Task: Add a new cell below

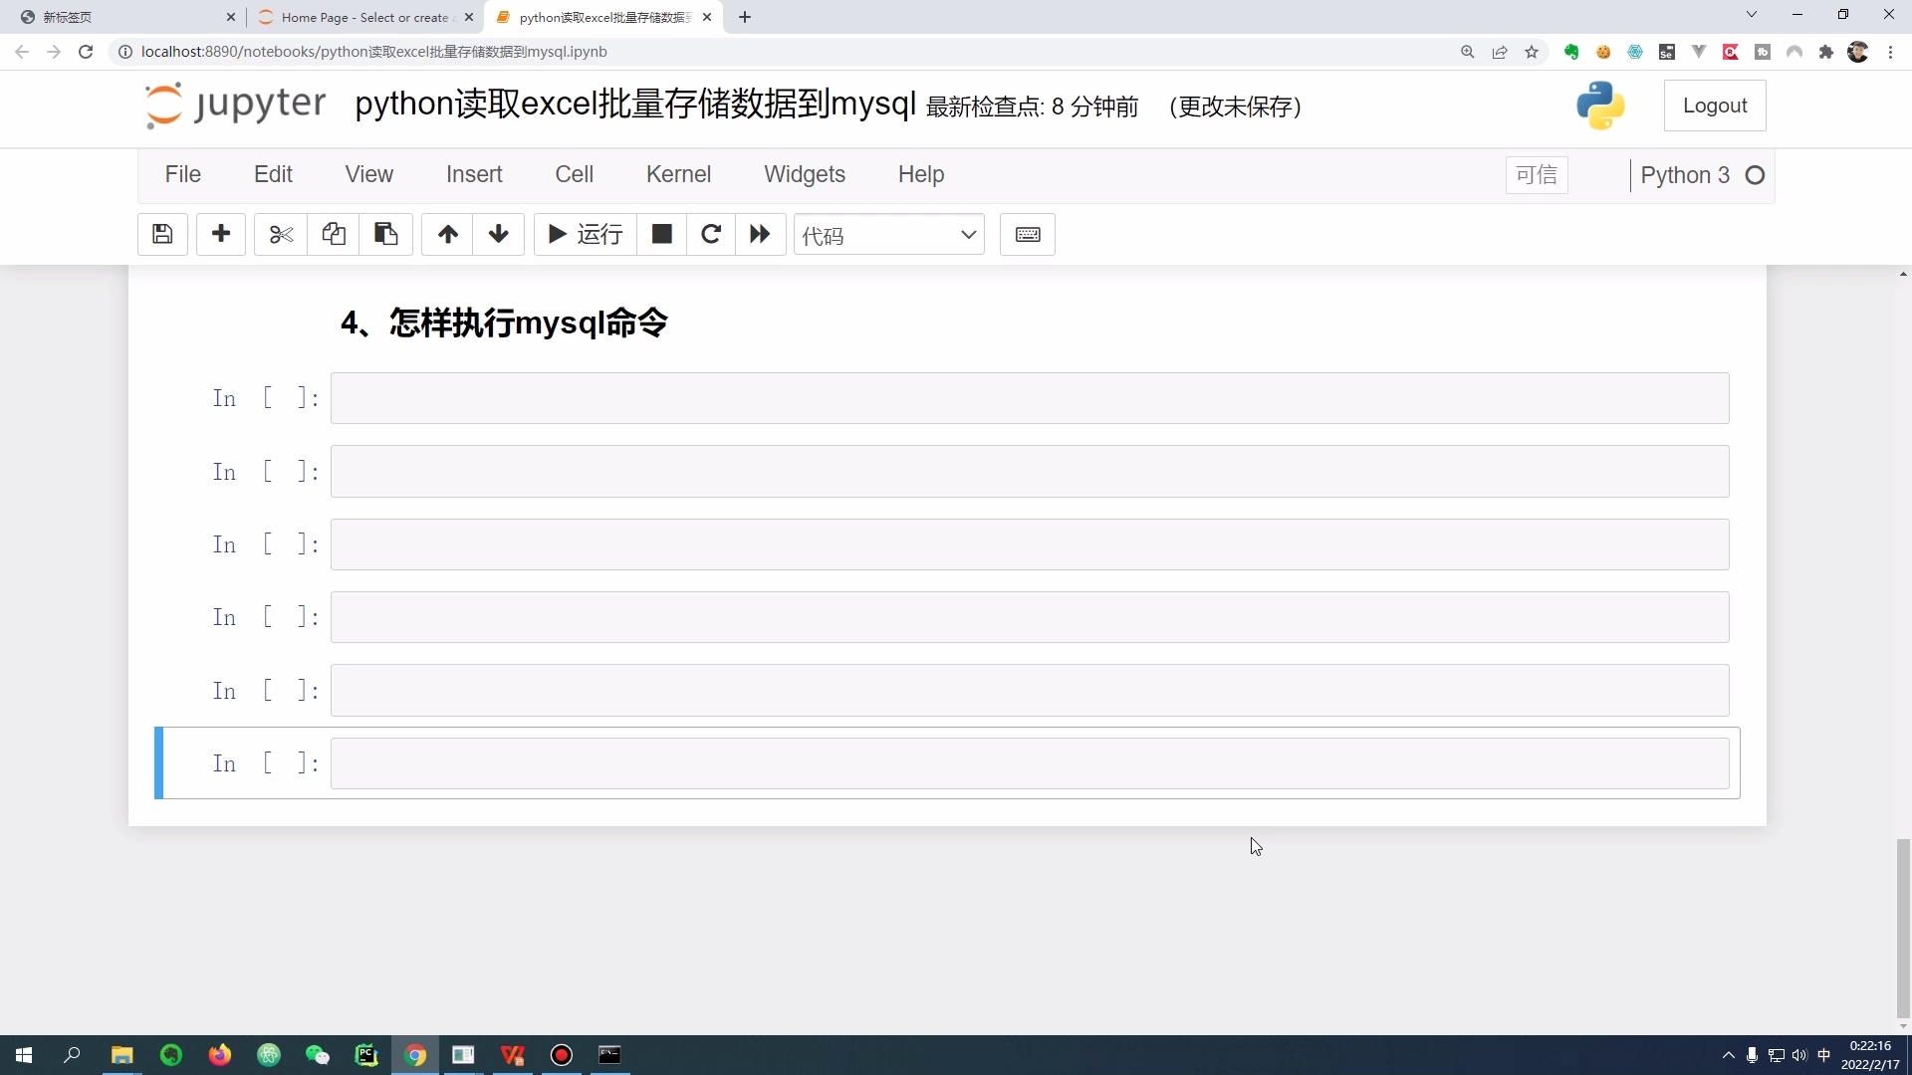Action: [x=221, y=234]
